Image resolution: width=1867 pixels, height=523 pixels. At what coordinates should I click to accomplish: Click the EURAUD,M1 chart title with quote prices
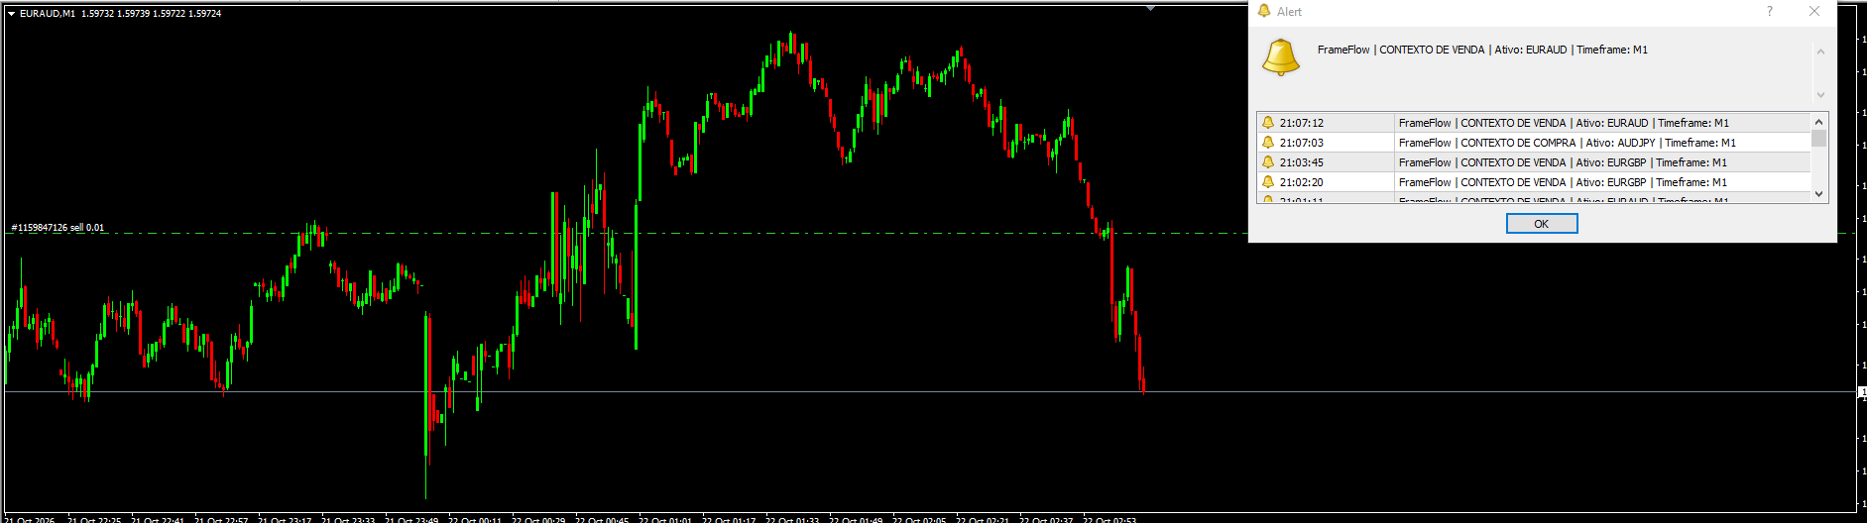(120, 14)
